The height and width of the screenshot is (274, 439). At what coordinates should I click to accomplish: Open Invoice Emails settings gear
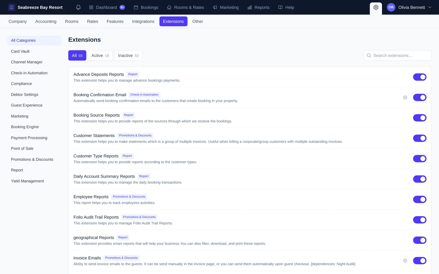pyautogui.click(x=405, y=261)
